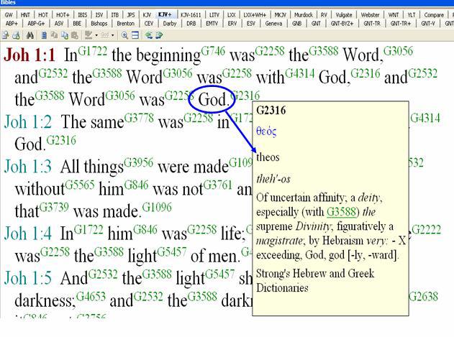This screenshot has height=337, width=454.
Task: Click the print icon in the toolbar
Action: coord(17,35)
